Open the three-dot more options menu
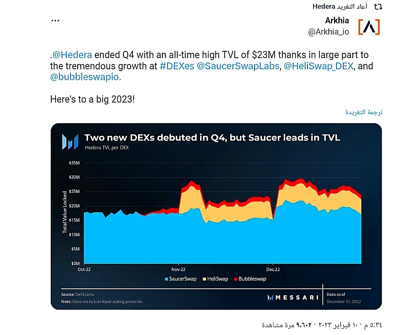This screenshot has height=335, width=403. [55, 21]
